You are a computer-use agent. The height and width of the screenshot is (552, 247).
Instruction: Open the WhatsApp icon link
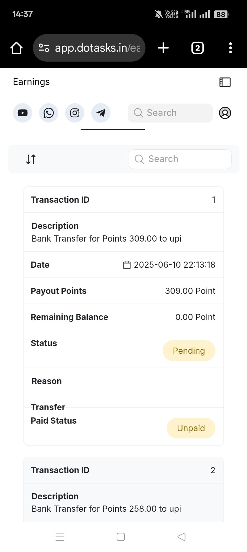[49, 113]
